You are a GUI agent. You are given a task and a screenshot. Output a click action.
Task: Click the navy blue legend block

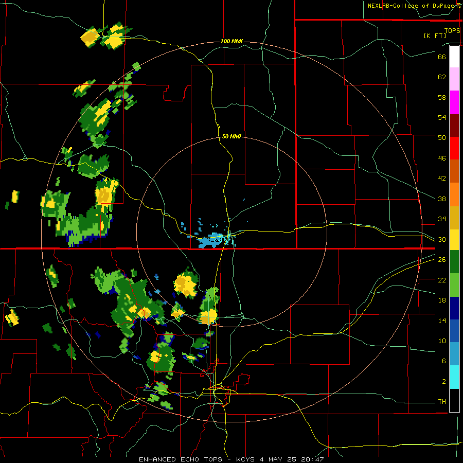[454, 308]
